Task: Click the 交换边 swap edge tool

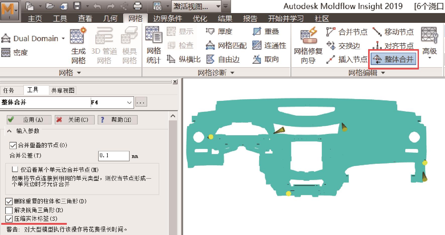Action: [x=343, y=46]
